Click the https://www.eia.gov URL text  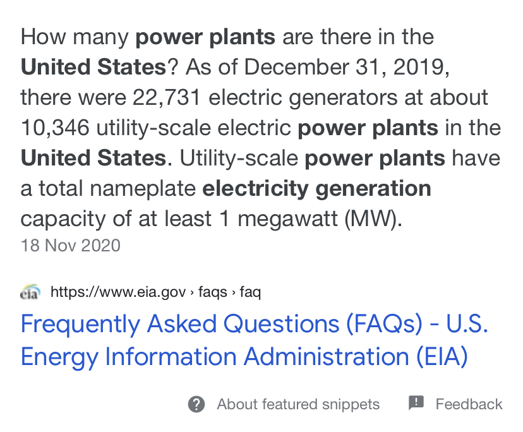(x=118, y=292)
